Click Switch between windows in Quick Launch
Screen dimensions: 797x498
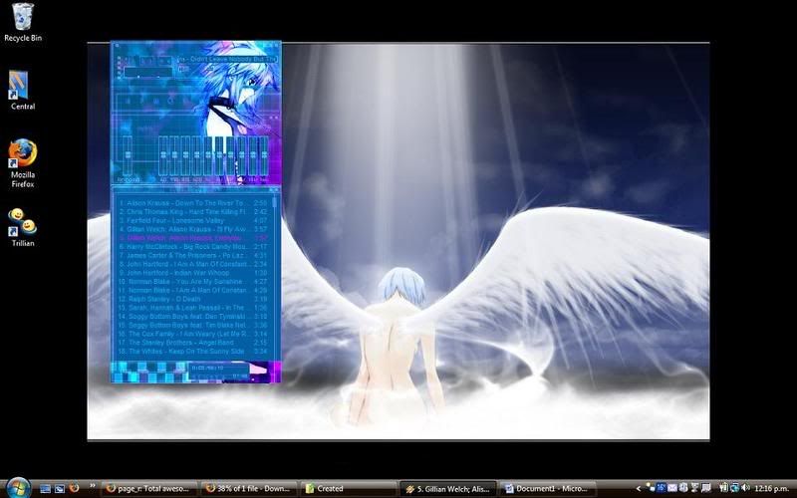(x=60, y=489)
